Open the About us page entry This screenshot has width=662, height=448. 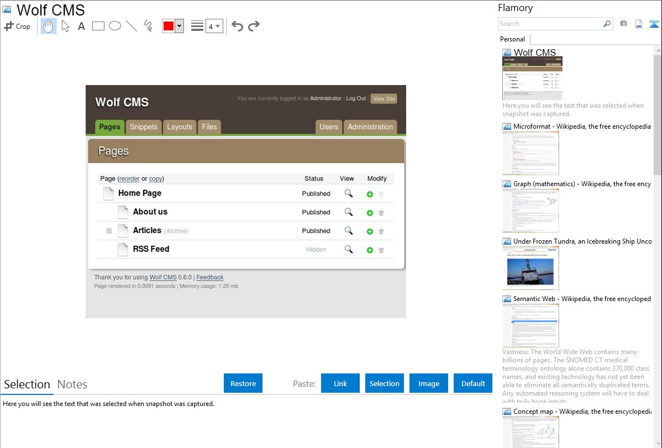click(x=150, y=212)
